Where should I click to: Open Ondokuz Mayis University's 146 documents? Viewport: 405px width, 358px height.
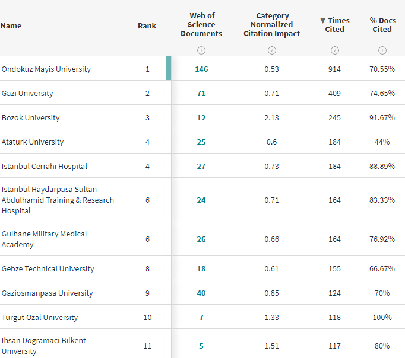click(201, 69)
